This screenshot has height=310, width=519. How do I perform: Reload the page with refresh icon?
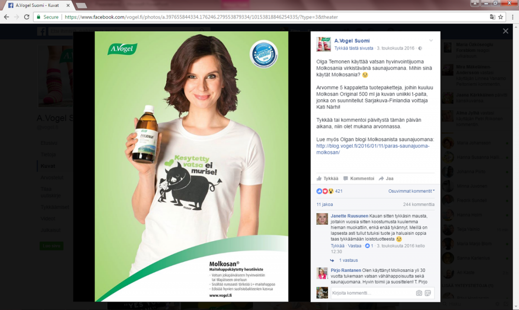click(27, 17)
